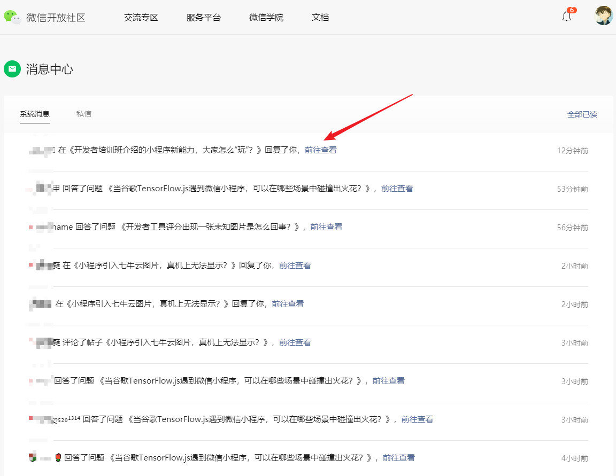Switch to the 私信 tab

pos(83,114)
